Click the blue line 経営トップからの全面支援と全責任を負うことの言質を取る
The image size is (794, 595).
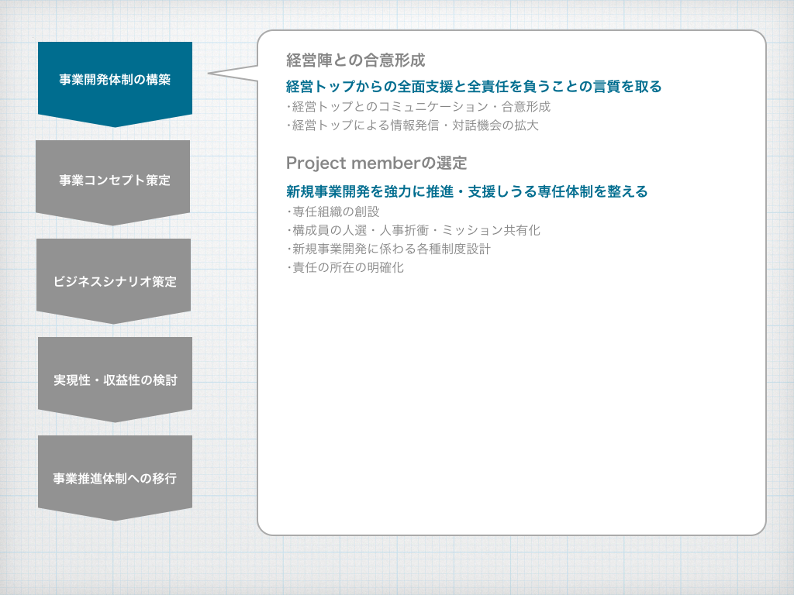pos(474,87)
